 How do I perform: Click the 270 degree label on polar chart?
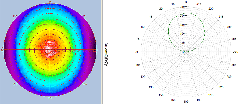(236, 52)
